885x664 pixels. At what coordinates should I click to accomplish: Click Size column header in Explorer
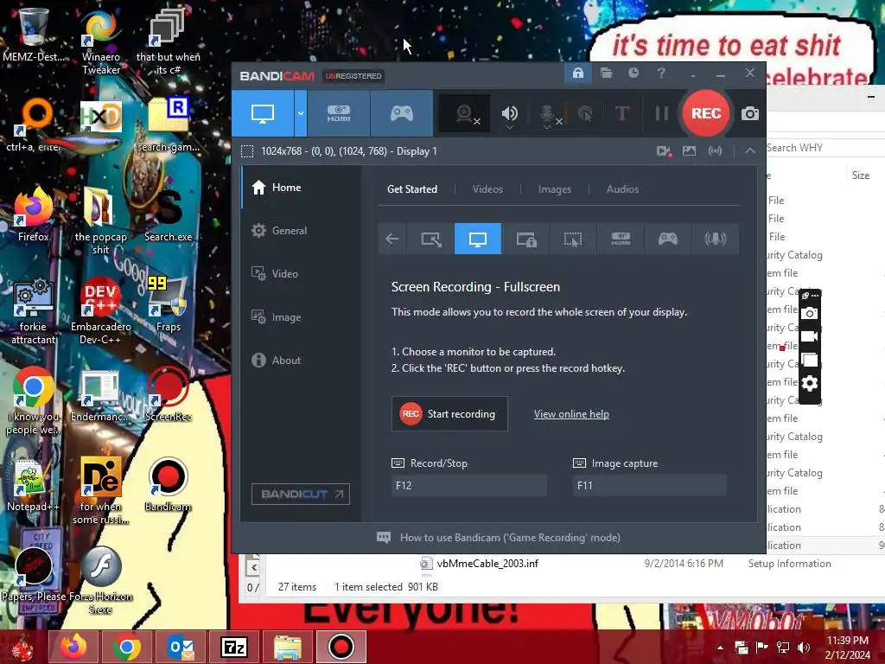(x=860, y=176)
